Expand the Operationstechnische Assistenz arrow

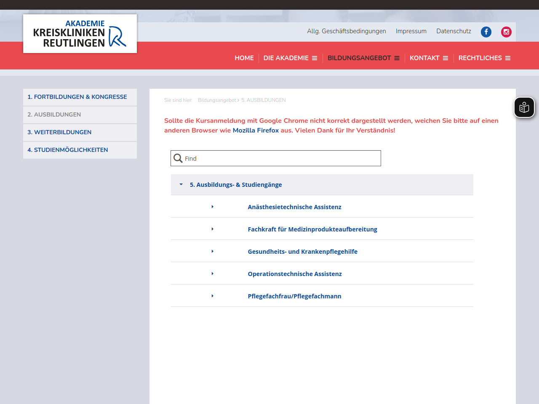(212, 274)
